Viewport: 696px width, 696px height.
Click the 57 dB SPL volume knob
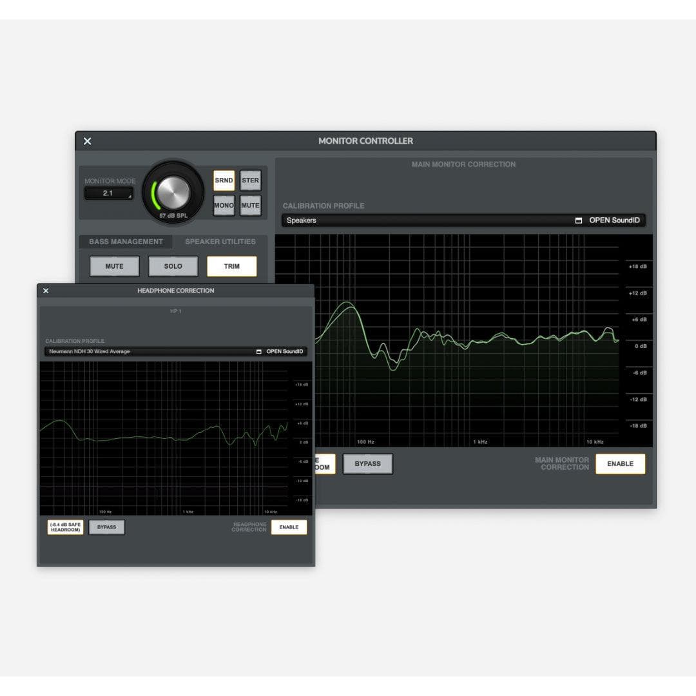(x=173, y=191)
